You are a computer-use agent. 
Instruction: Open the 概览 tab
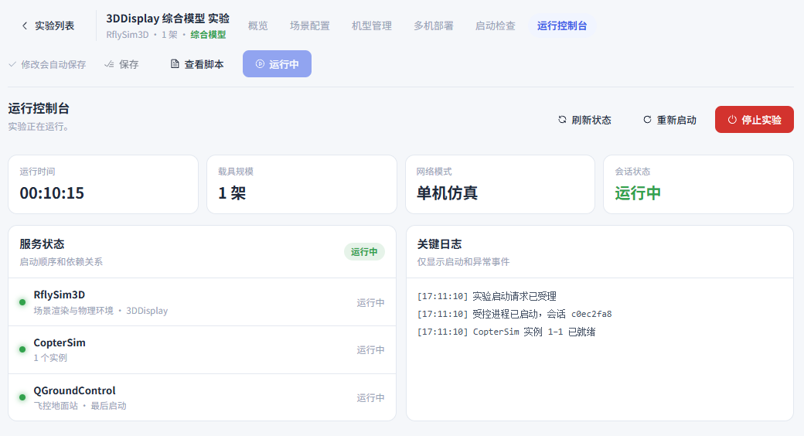pos(258,26)
